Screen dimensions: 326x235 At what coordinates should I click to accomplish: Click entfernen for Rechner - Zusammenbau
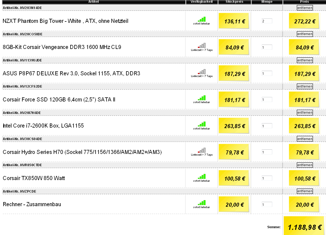[305, 191]
